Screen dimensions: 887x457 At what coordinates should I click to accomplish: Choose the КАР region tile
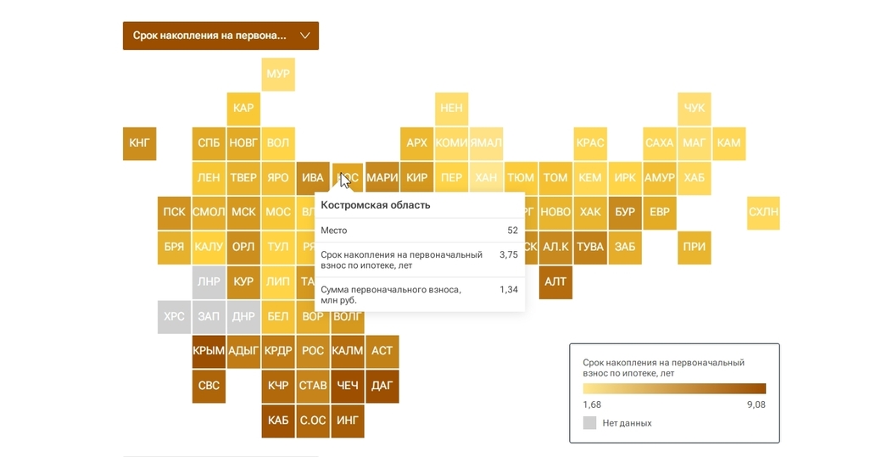coord(243,109)
